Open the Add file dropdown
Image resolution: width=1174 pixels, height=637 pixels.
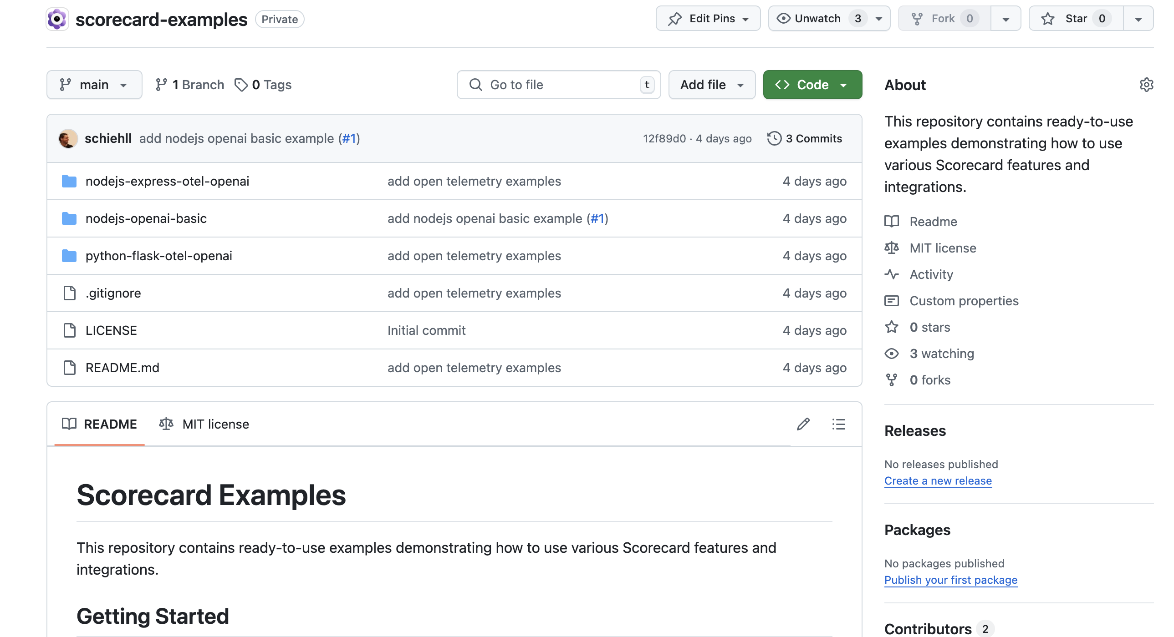click(711, 85)
